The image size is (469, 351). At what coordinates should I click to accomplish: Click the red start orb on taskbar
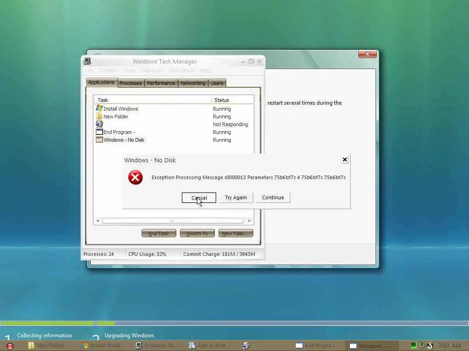coord(10,346)
